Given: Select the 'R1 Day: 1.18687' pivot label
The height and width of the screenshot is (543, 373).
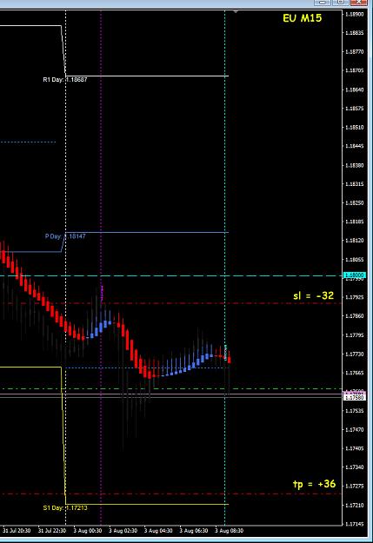Looking at the screenshot, I should tap(65, 80).
